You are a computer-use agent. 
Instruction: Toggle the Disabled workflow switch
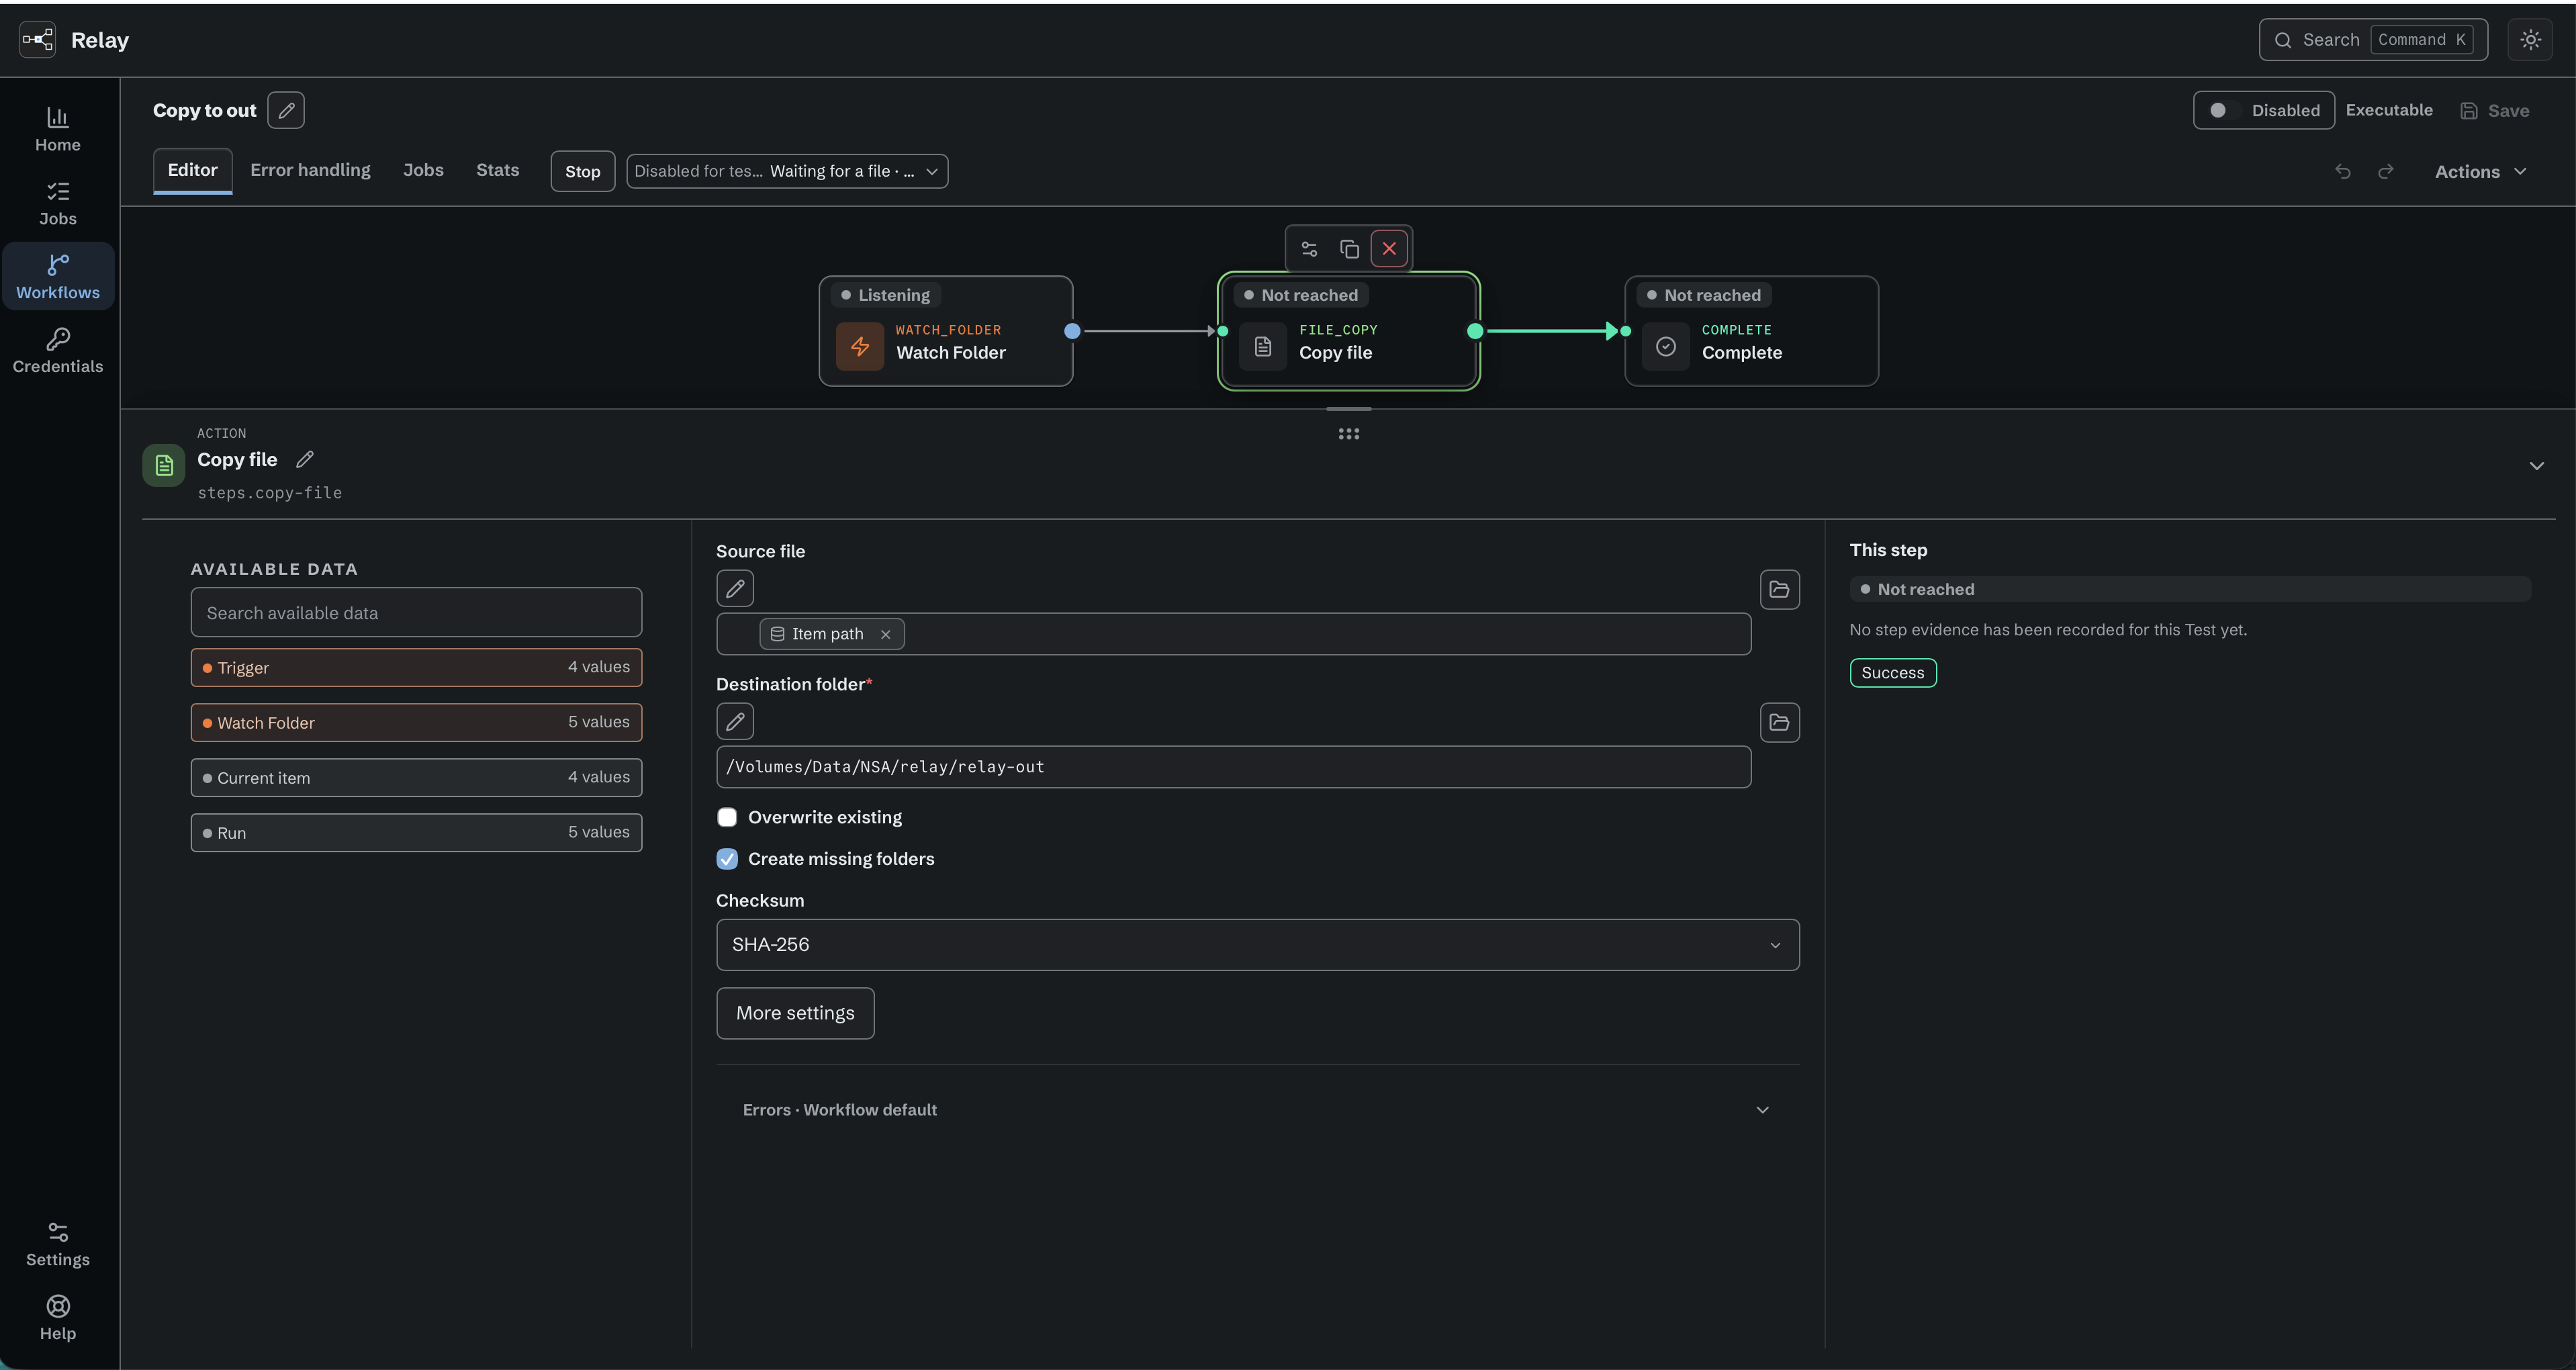(2264, 110)
